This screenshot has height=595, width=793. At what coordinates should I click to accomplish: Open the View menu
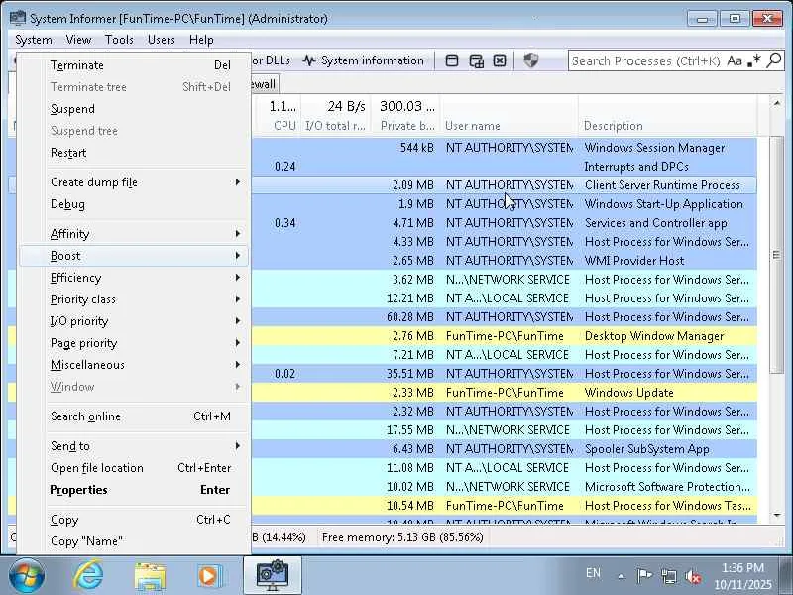(x=78, y=40)
